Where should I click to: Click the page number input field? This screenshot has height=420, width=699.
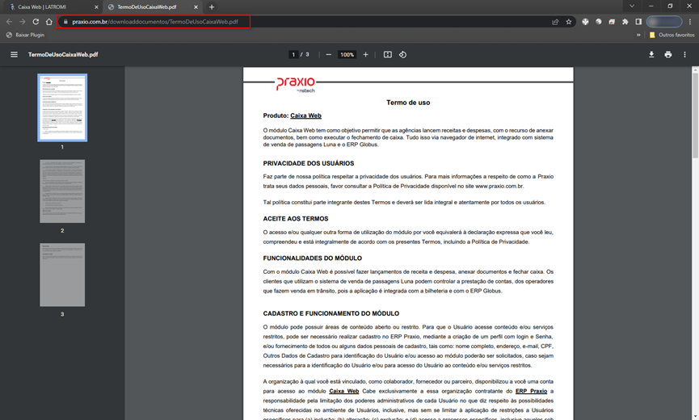pyautogui.click(x=293, y=54)
